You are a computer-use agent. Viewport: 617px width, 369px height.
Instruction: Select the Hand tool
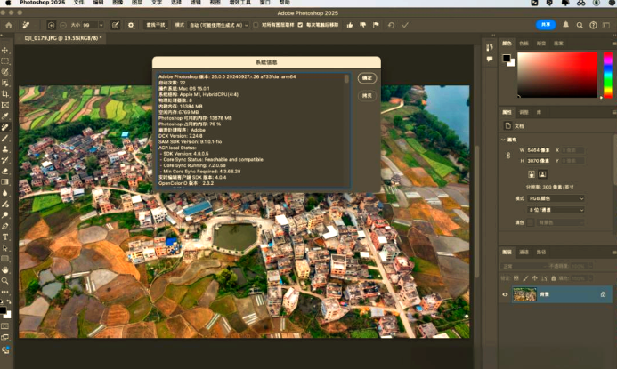(5, 269)
